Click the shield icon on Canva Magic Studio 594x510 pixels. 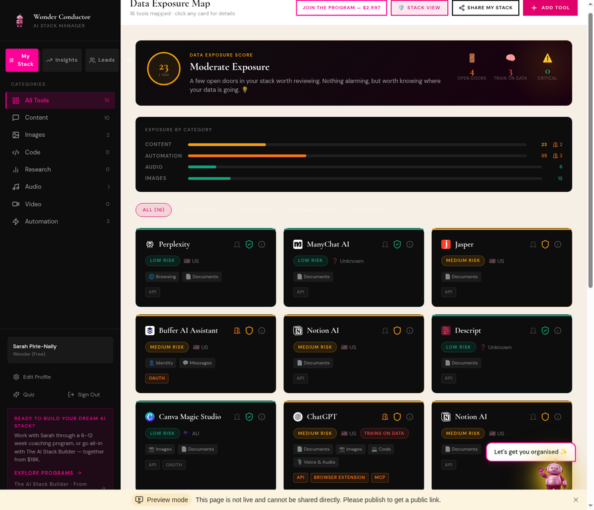pyautogui.click(x=249, y=417)
